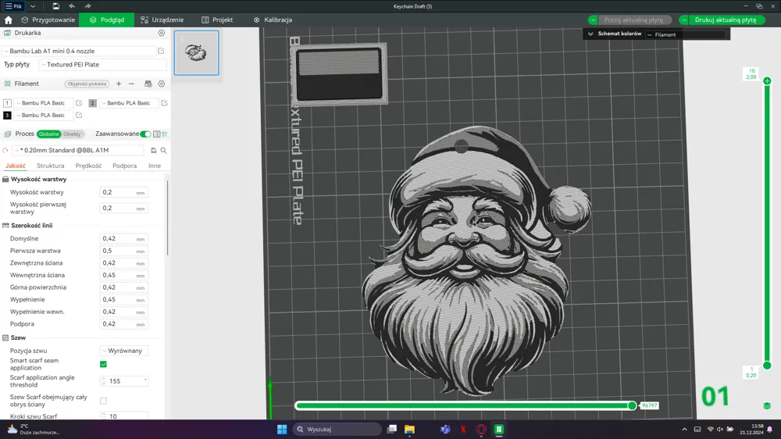Image resolution: width=781 pixels, height=439 pixels.
Task: Expand the print options dropdown arrow
Action: click(x=684, y=20)
